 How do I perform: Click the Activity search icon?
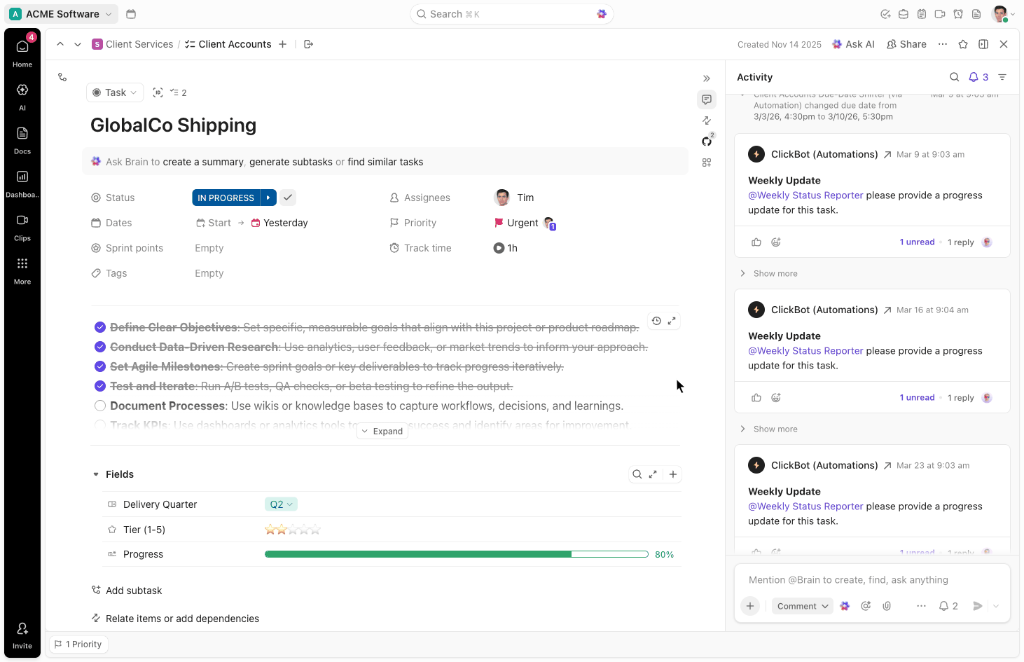pyautogui.click(x=954, y=77)
